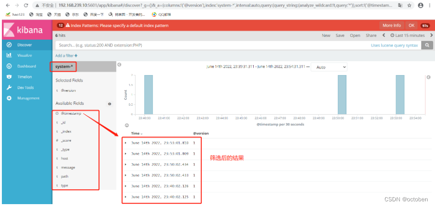Bookmark this page with star icon
The width and height of the screenshot is (435, 206).
409,5
